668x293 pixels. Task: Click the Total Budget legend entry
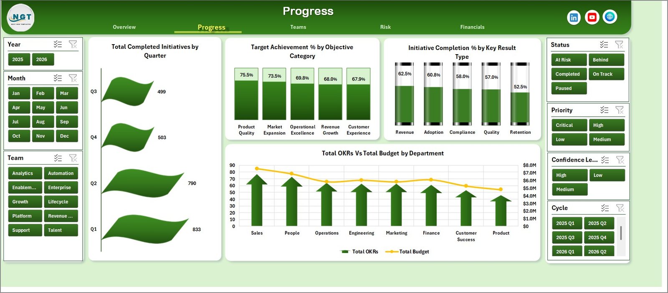(407, 252)
